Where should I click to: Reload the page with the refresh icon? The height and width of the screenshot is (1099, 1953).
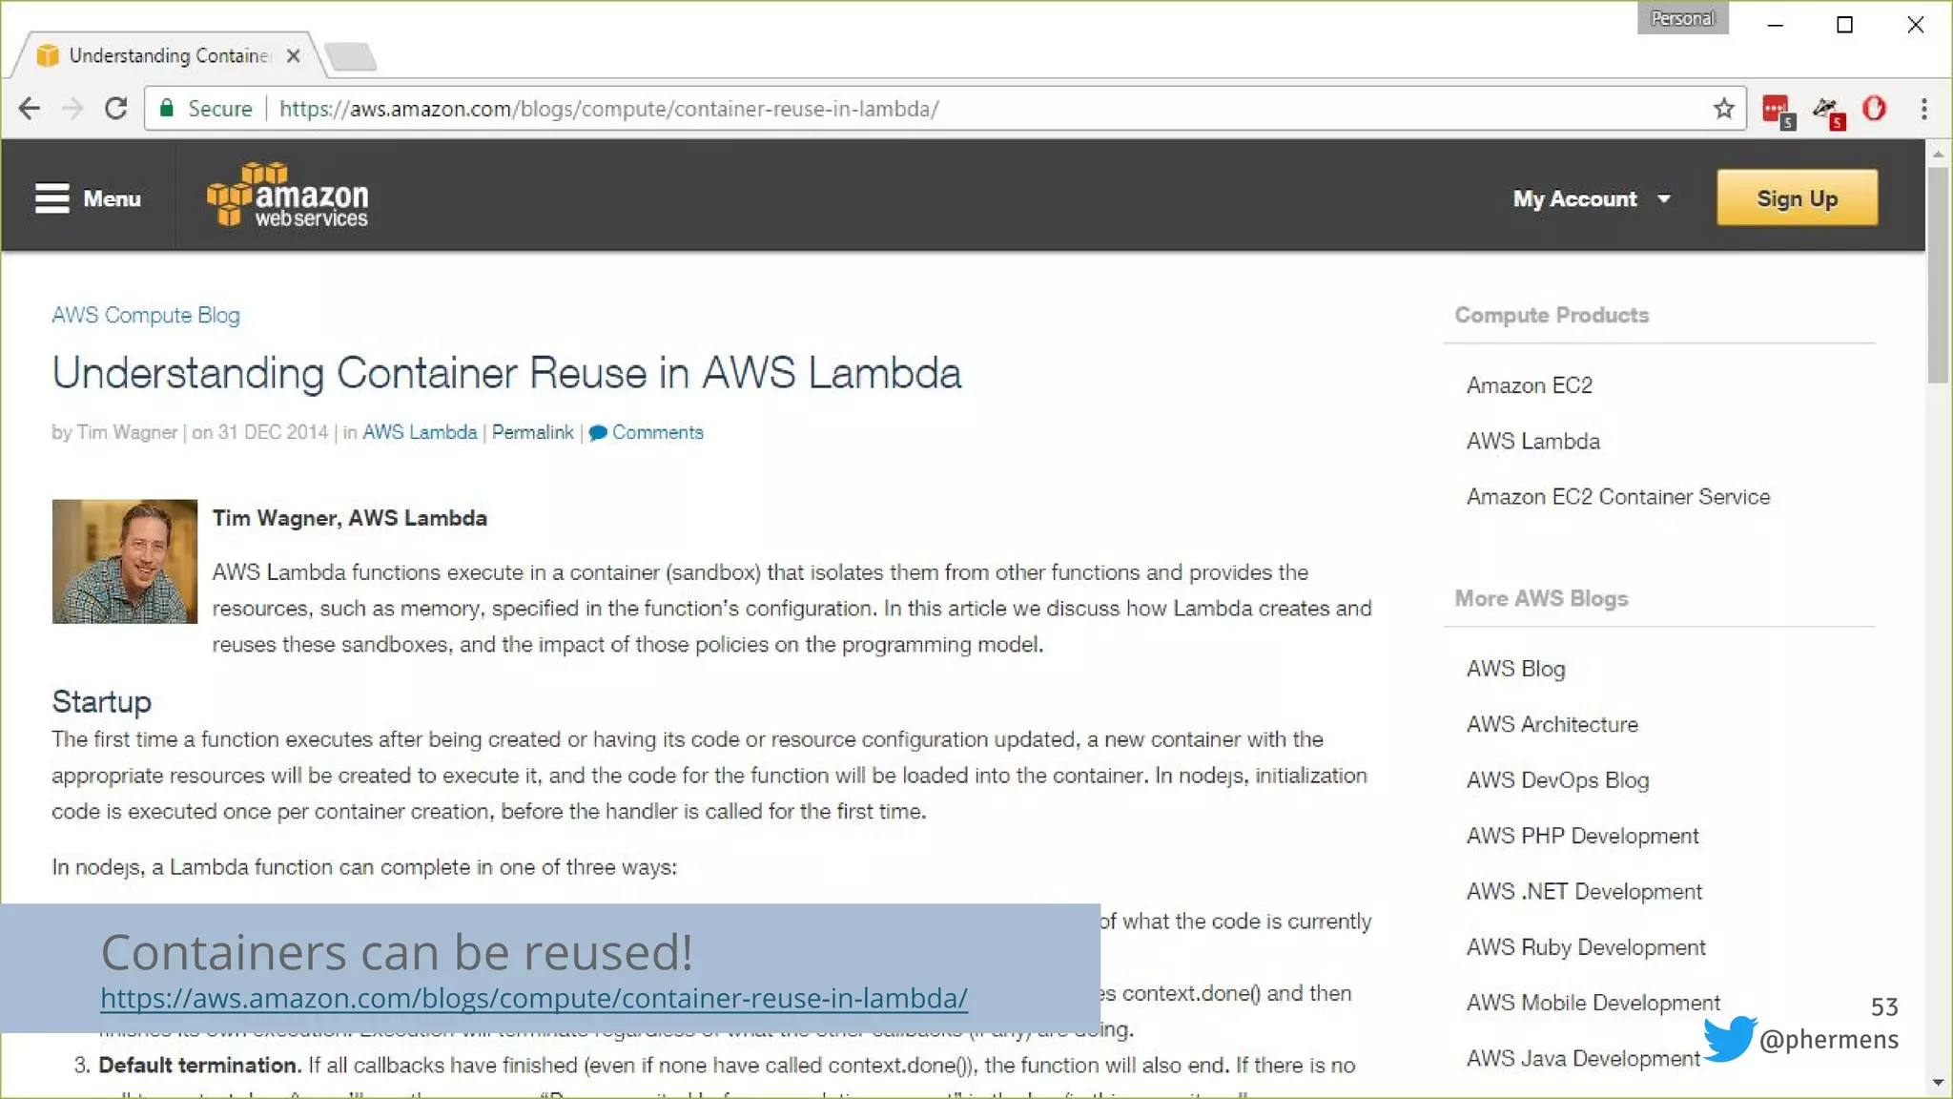(116, 109)
